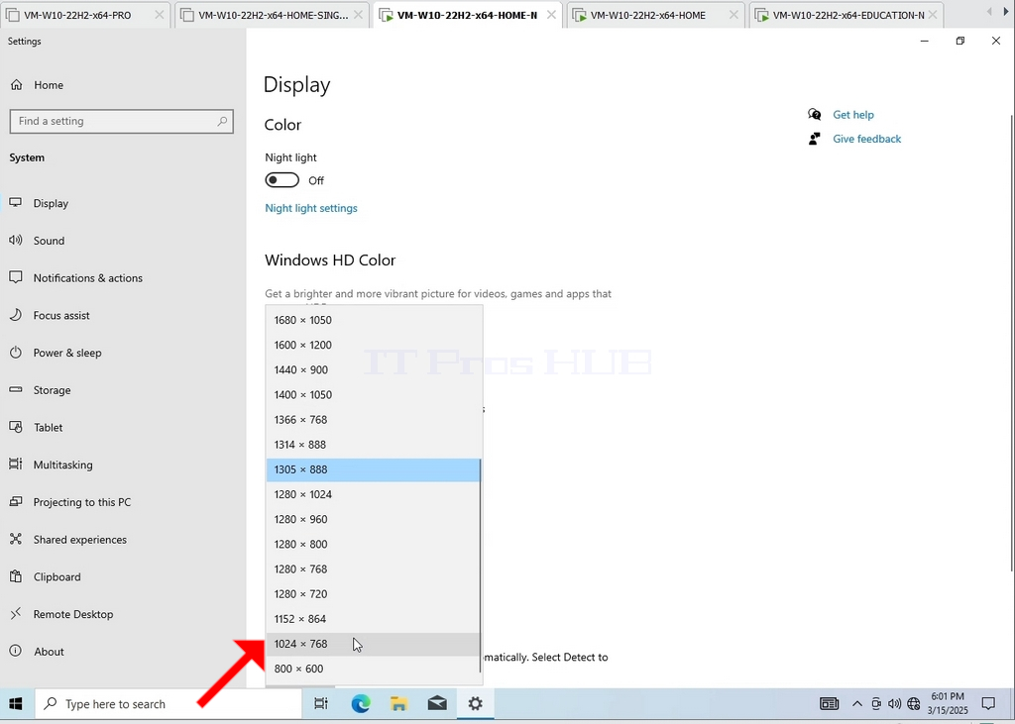Open the volume control in the system tray
Viewport: 1015px width, 724px height.
[x=895, y=704]
